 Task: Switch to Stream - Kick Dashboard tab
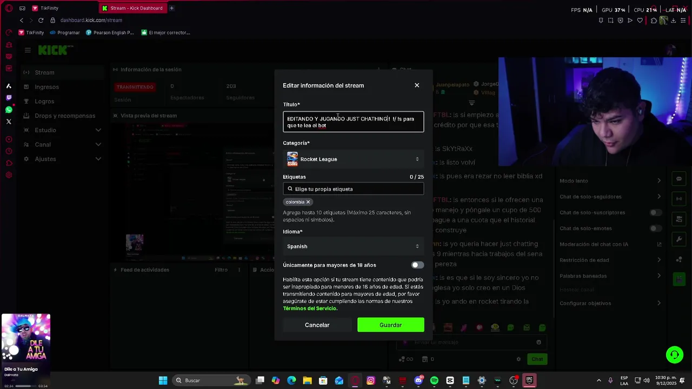coord(133,8)
